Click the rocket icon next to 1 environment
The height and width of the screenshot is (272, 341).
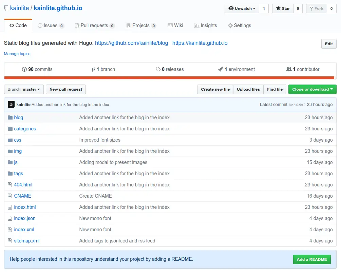pos(221,69)
